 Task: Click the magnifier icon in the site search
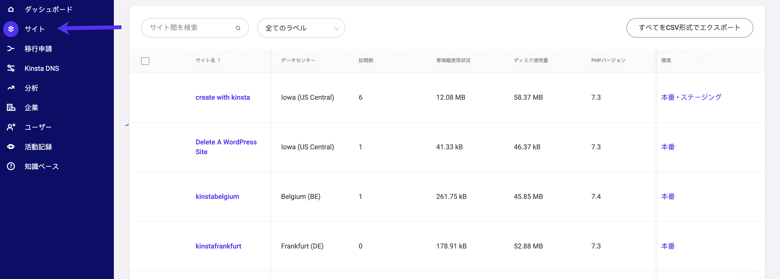pyautogui.click(x=238, y=28)
